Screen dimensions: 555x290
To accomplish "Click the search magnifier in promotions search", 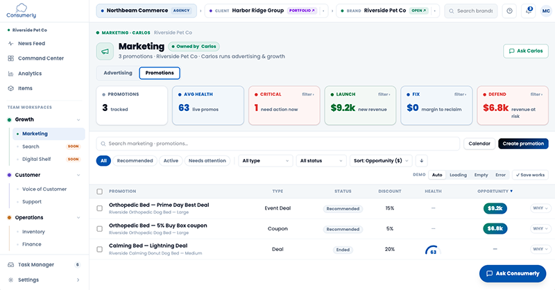I will point(103,144).
